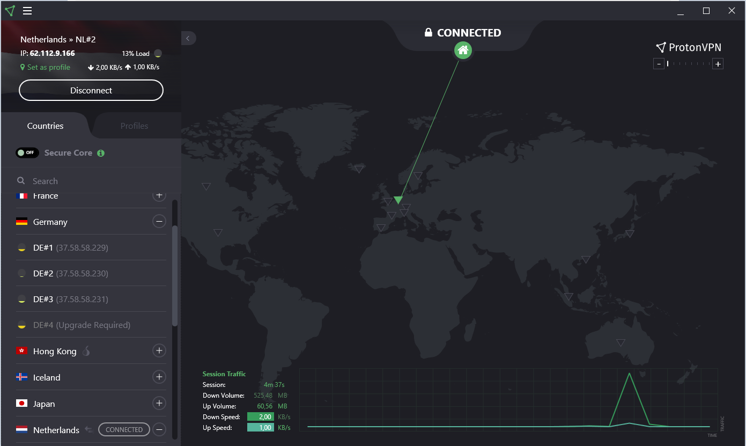Image resolution: width=746 pixels, height=446 pixels.
Task: Click the Japan server marker on map
Action: [x=630, y=233]
